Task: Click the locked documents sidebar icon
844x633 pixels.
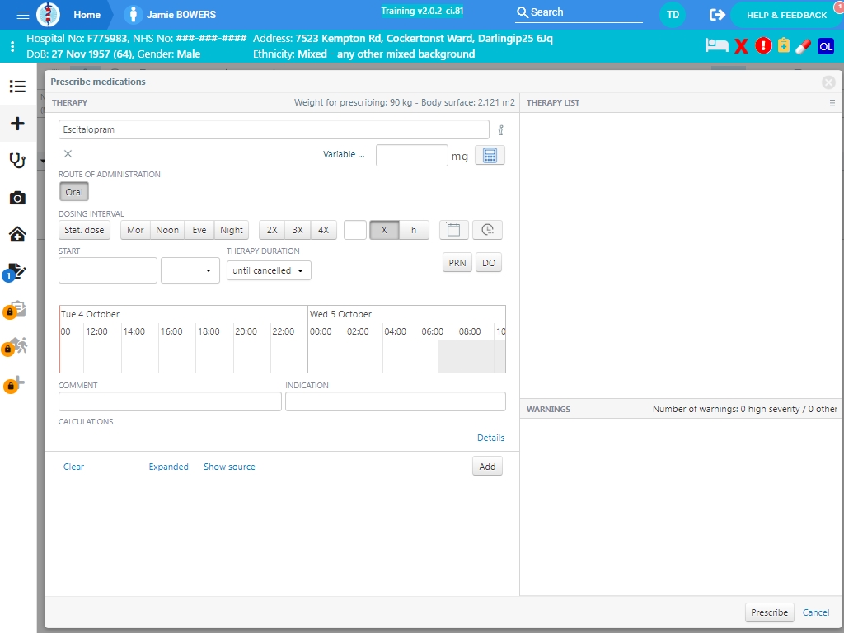Action: click(x=15, y=310)
